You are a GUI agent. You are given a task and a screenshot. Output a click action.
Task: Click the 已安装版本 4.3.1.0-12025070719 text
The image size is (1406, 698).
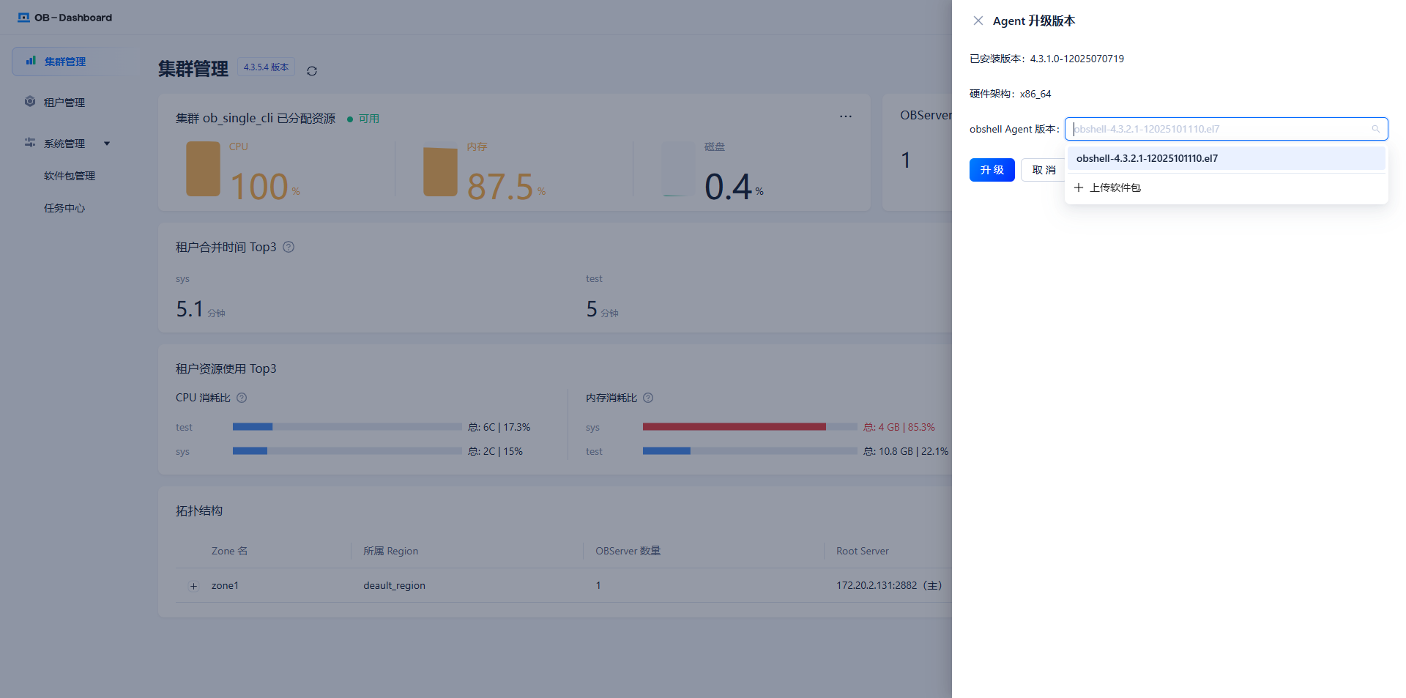coord(1046,59)
